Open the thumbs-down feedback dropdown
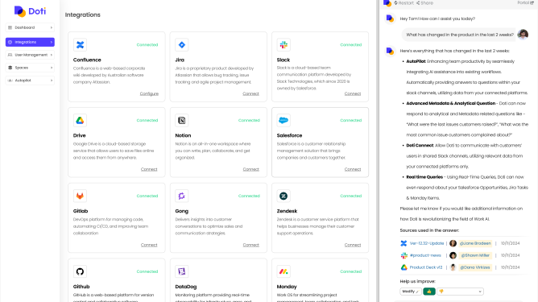538x302 pixels. click(x=460, y=292)
